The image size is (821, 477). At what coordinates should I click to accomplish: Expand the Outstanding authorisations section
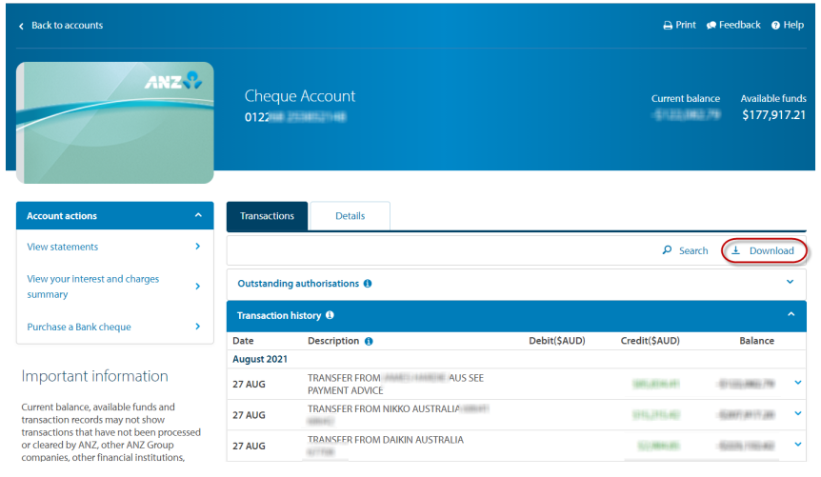[x=790, y=283]
